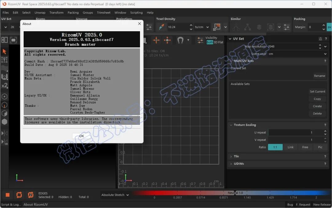Set visibility to 3D
The image size is (332, 208).
pos(215,42)
